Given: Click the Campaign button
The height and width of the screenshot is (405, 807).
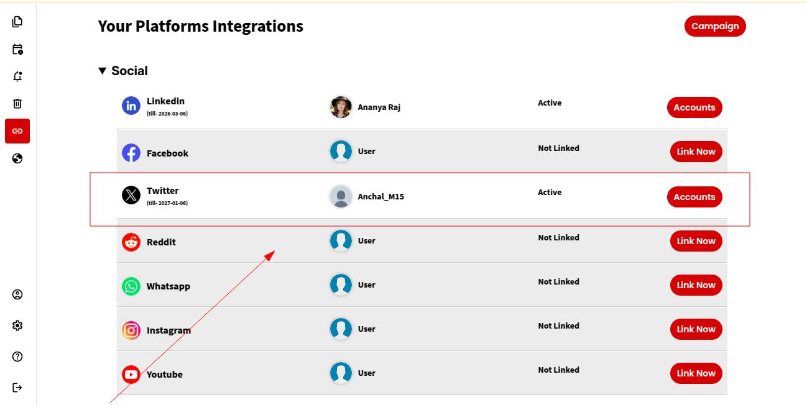Looking at the screenshot, I should [715, 26].
